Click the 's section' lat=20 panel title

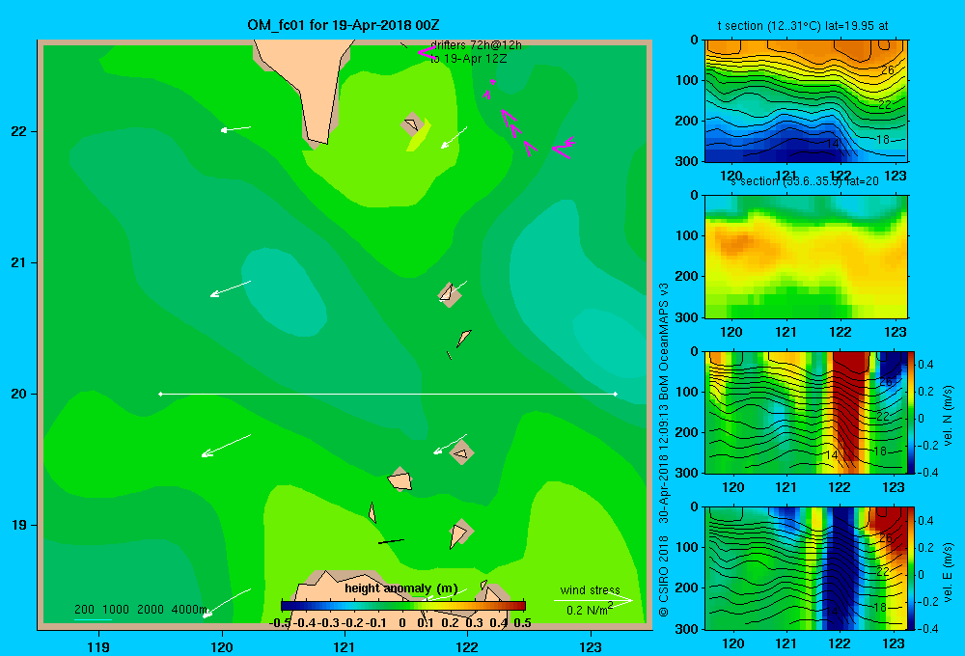[x=805, y=181]
